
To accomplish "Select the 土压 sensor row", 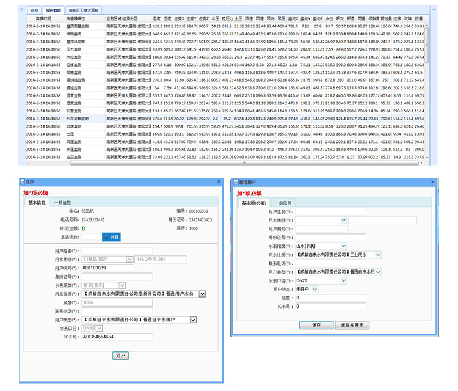I will (225, 134).
